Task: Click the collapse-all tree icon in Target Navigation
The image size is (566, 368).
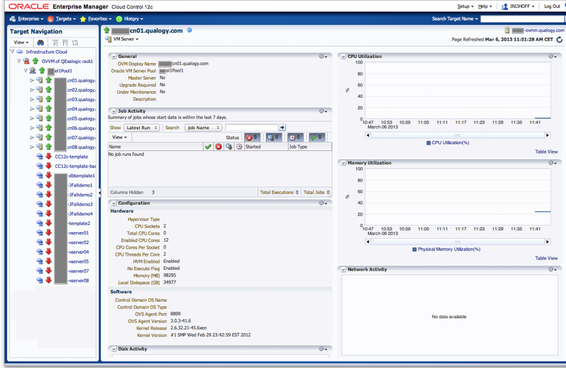Action: pos(65,43)
